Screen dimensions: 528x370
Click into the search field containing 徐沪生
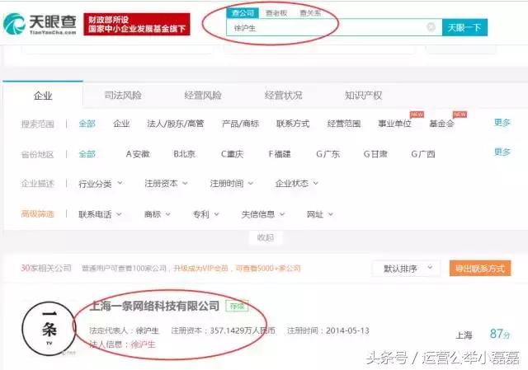pos(334,27)
